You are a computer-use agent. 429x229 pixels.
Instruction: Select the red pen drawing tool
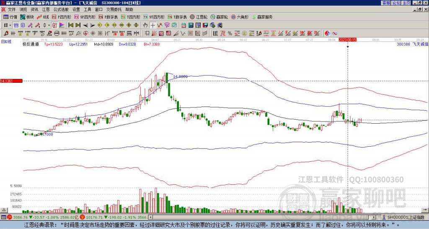[x=5, y=33]
